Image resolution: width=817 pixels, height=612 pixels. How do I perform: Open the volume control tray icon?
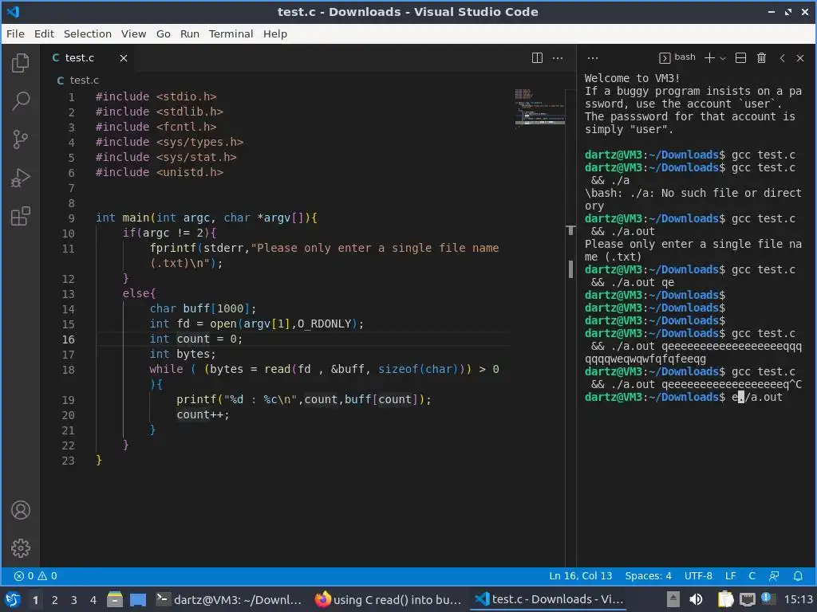(x=696, y=599)
